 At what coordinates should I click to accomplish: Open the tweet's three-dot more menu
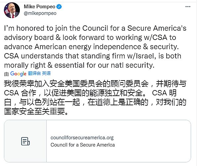click(x=188, y=7)
